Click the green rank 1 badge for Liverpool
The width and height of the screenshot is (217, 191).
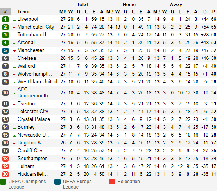point(5,19)
